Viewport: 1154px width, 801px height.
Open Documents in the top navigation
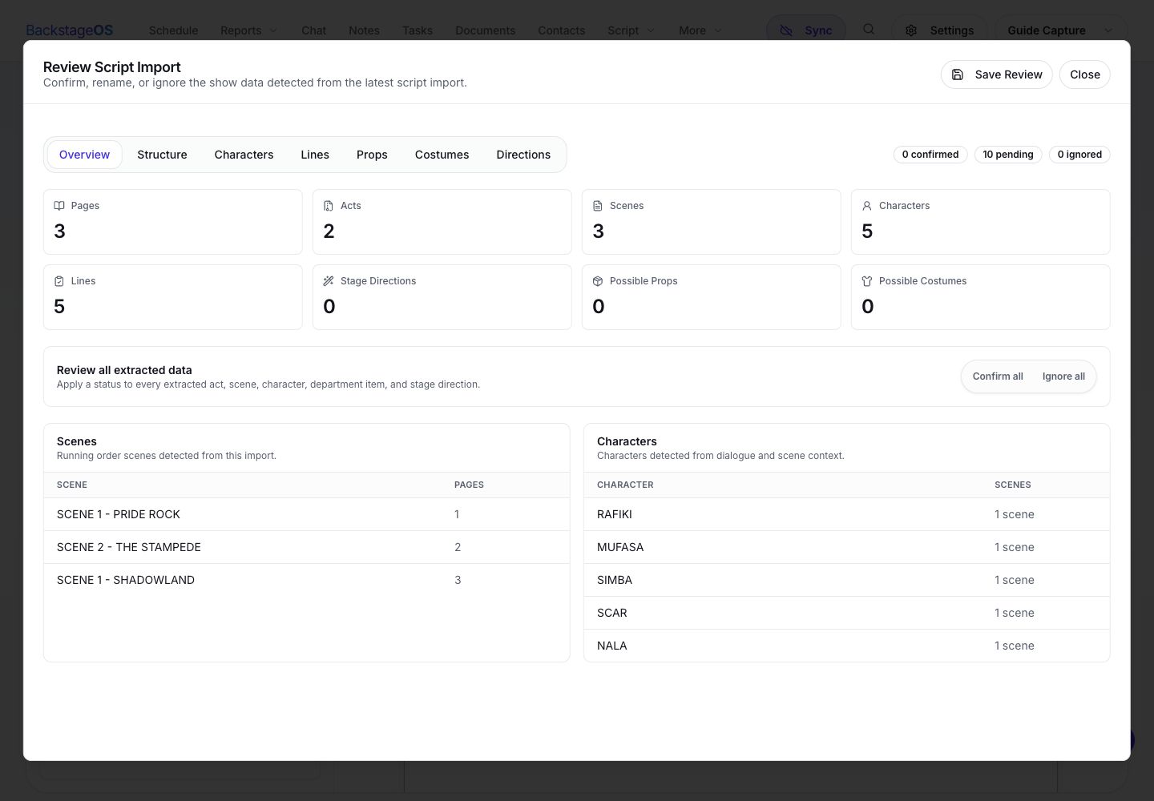[485, 30]
